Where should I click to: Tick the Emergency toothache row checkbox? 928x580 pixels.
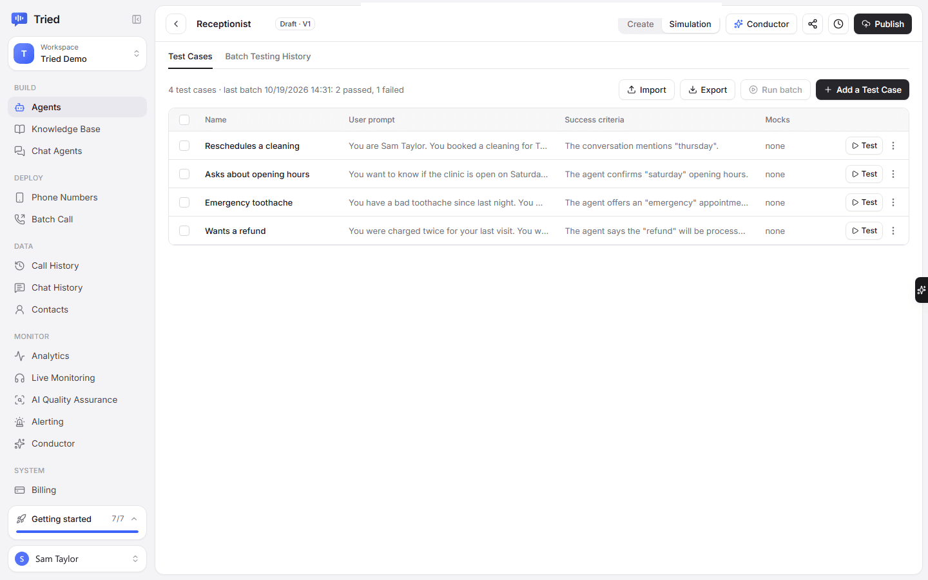(x=184, y=202)
